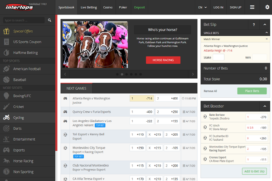Click soccer icon for Toli Esport game
The width and height of the screenshot is (272, 181).
coord(65,134)
